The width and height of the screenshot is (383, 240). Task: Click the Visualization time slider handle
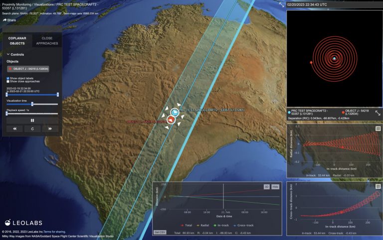[x=32, y=104]
